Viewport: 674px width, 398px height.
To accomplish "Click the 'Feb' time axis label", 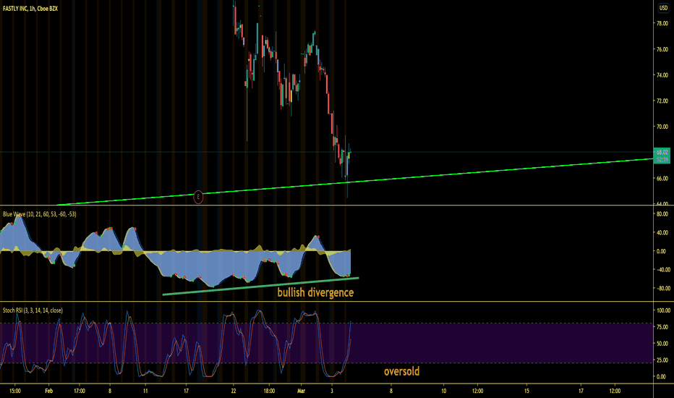I will [x=48, y=391].
